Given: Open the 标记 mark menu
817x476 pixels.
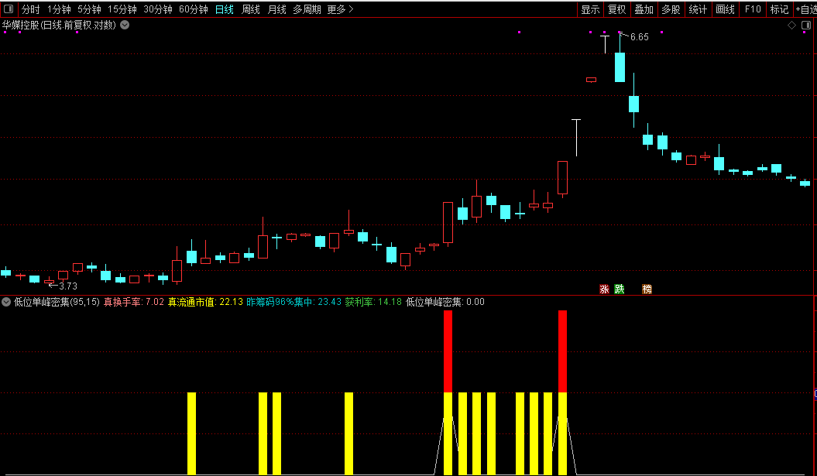Looking at the screenshot, I should click(x=780, y=9).
